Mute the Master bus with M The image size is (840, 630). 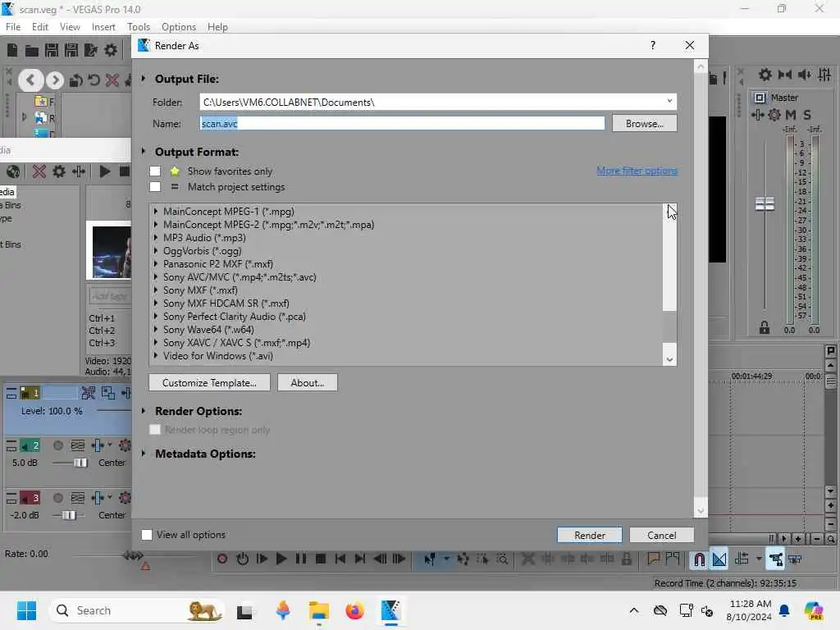point(791,115)
